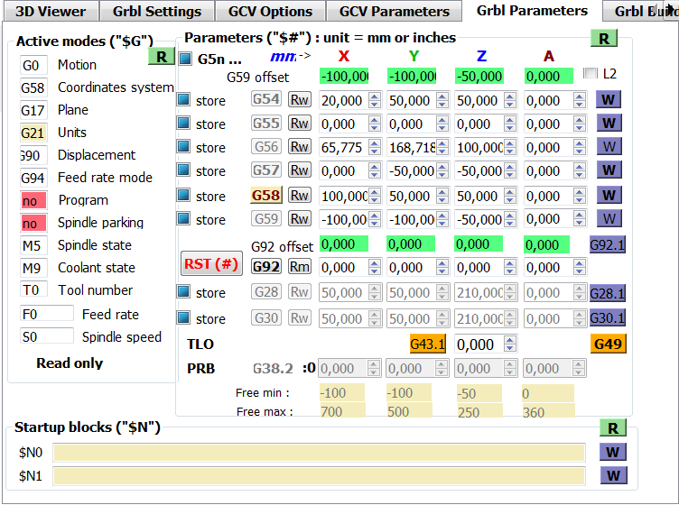This screenshot has width=679, height=505.
Task: Click the G57 Y spinner arrows
Action: pos(442,170)
